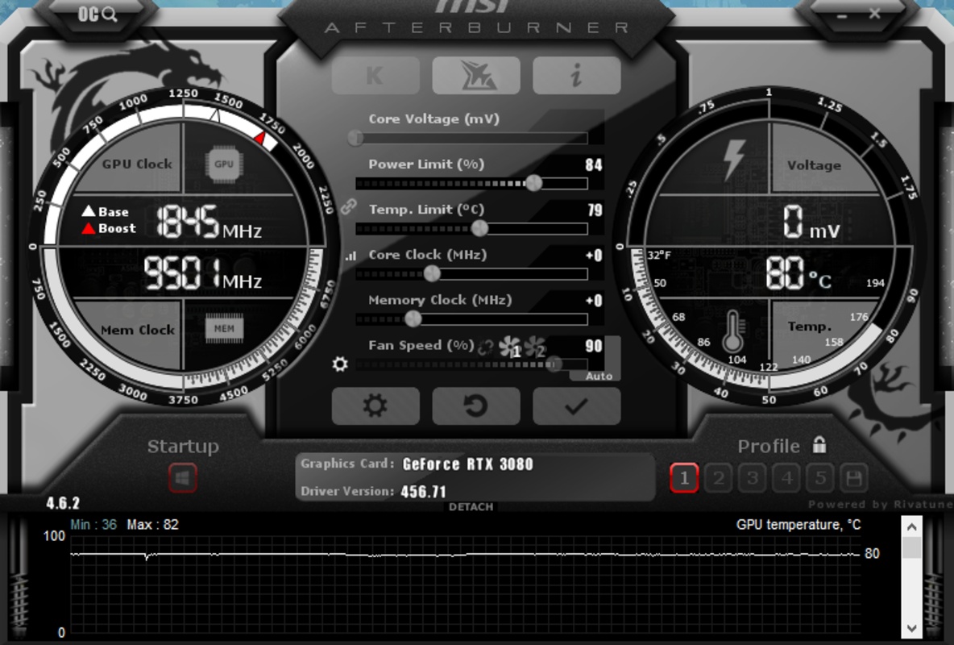Select profile slot 5

820,478
